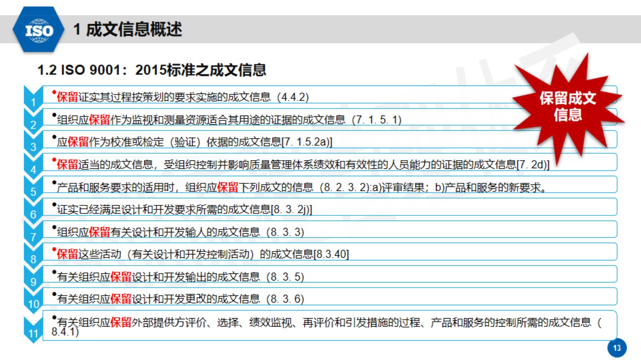Click the blue chevron numbered 2
Screen dimensions: 641x361
33,120
